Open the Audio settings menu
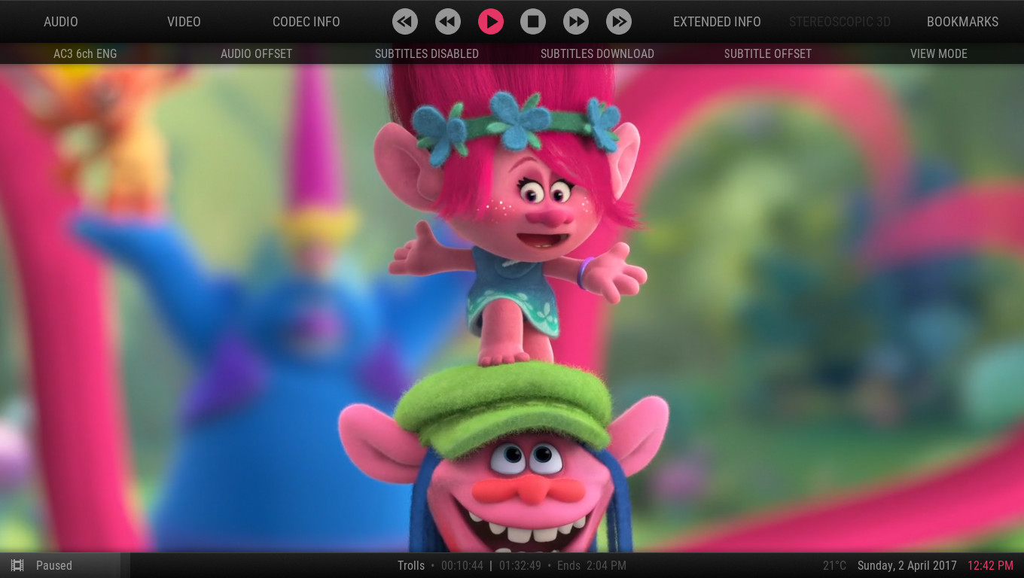1024x578 pixels. pyautogui.click(x=61, y=22)
